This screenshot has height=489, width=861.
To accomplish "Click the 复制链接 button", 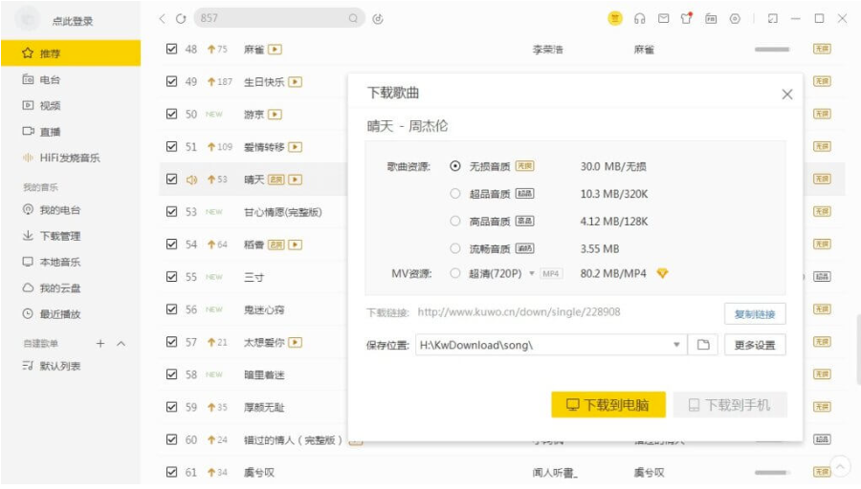I will [x=755, y=312].
